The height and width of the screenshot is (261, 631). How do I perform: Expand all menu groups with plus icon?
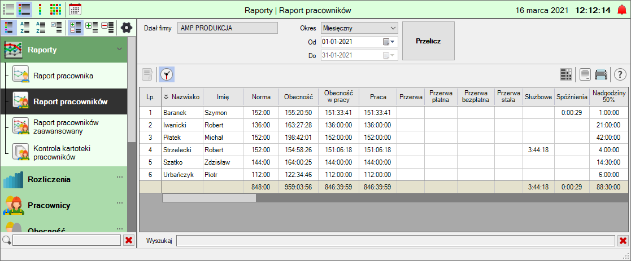[92, 27]
